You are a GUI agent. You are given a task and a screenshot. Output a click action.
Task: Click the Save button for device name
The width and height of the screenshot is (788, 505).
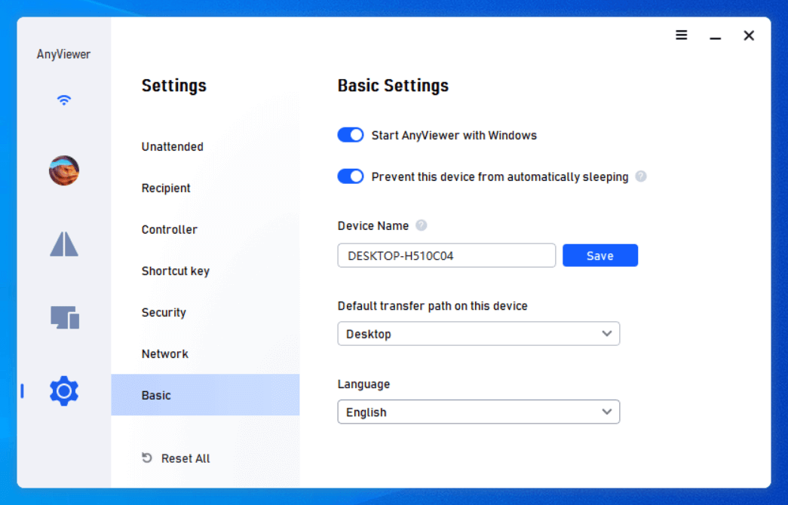tap(600, 256)
